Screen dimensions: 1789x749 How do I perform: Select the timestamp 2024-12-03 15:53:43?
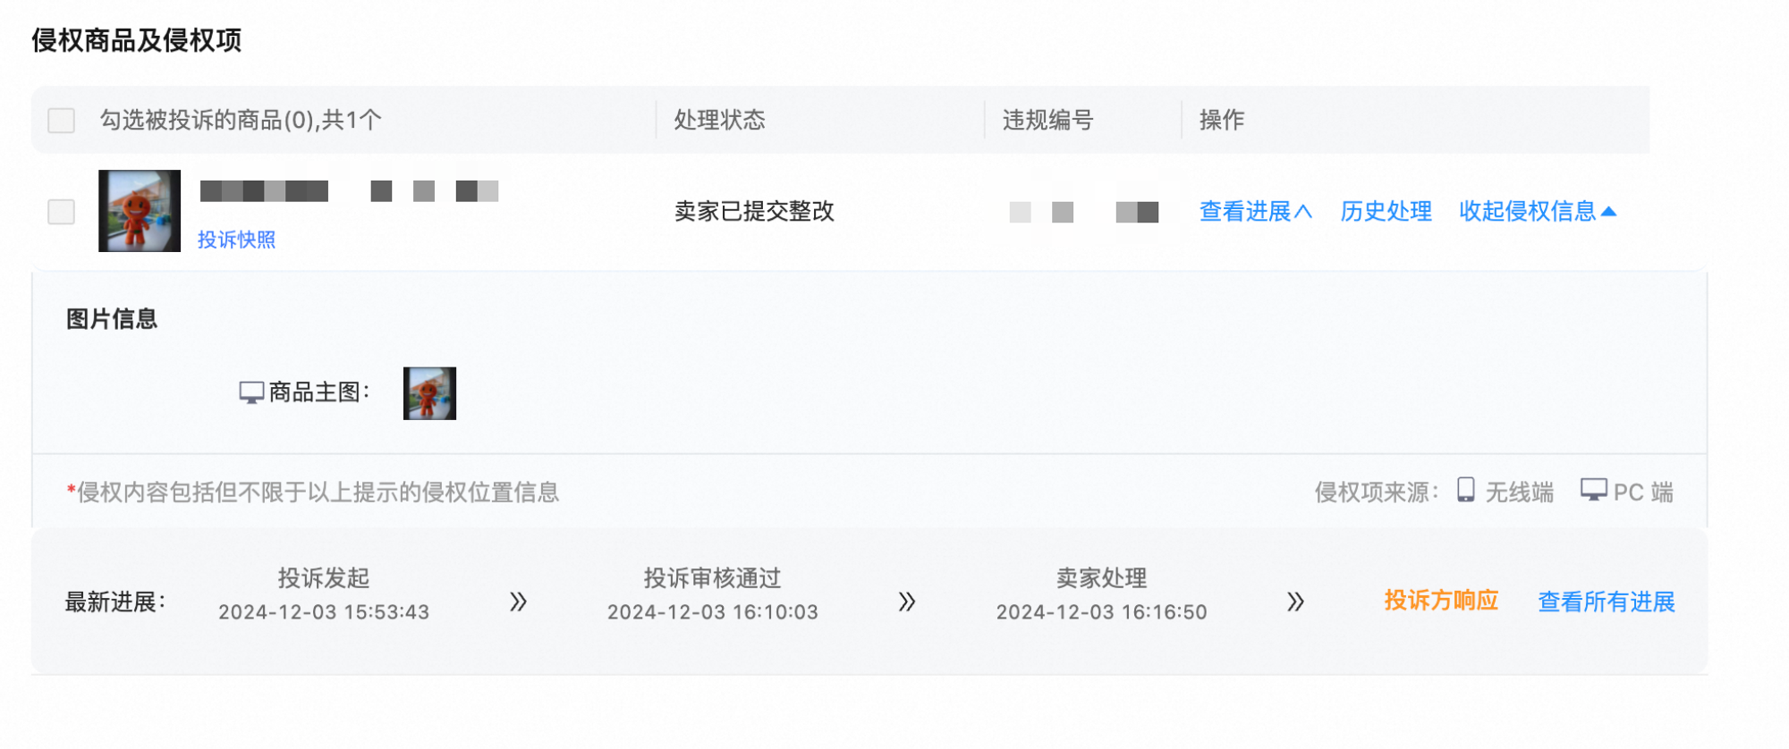pyautogui.click(x=324, y=612)
